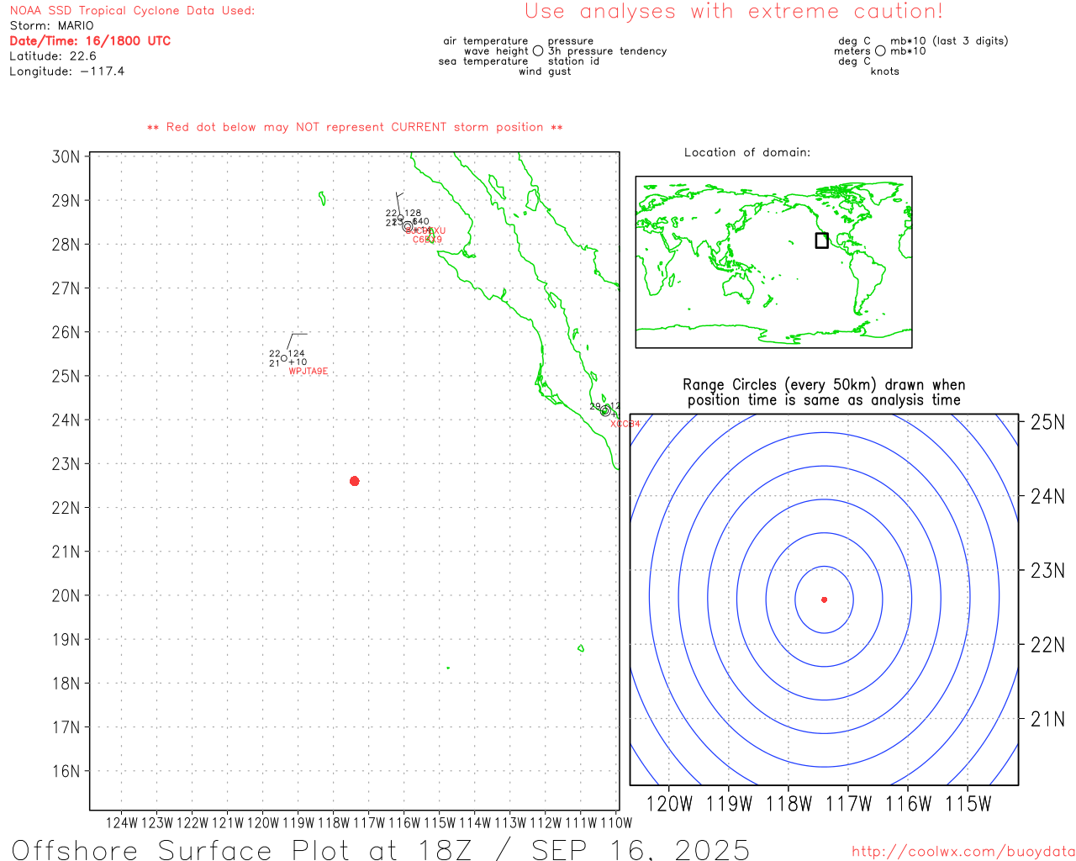Image resolution: width=1076 pixels, height=861 pixels.
Task: Click the XCCB4 station circle marker
Action: click(x=604, y=411)
